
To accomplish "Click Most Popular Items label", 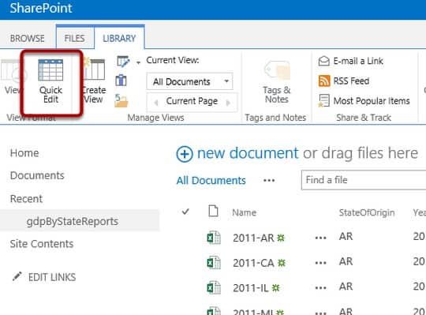I will click(x=372, y=101).
